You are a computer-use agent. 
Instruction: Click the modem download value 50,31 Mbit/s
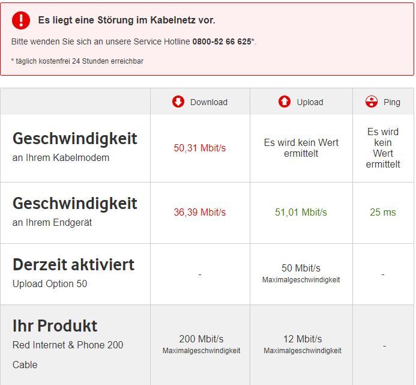[200, 148]
